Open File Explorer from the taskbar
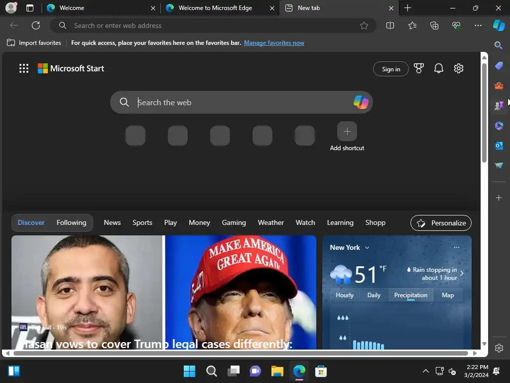Screen dimensions: 510x383 coord(277,371)
